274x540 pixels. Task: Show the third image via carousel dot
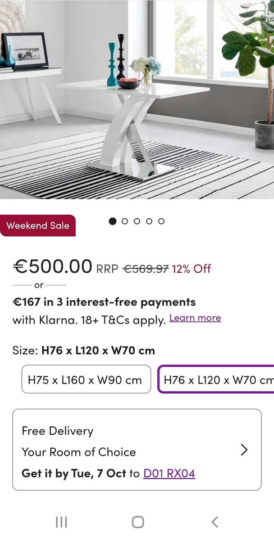click(137, 221)
